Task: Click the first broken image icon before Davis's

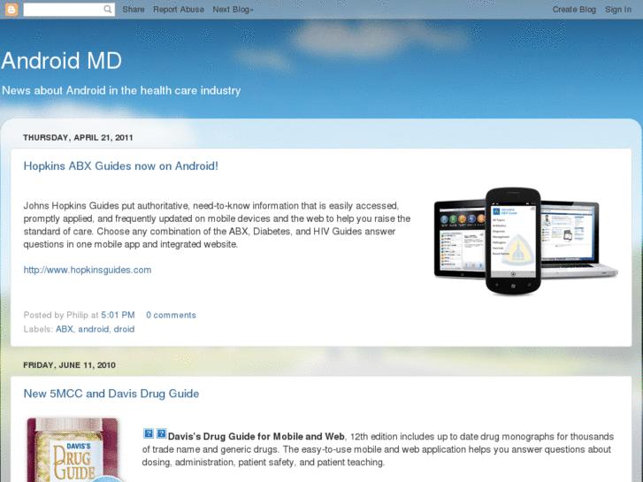Action: [149, 433]
